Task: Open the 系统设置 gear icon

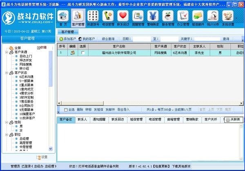Action: pos(228,16)
